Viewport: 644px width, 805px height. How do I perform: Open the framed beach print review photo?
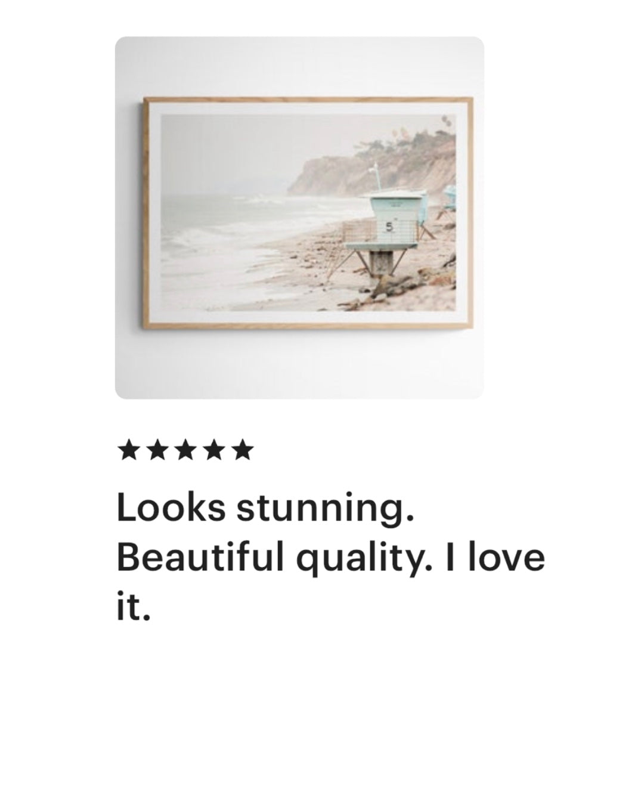299,218
